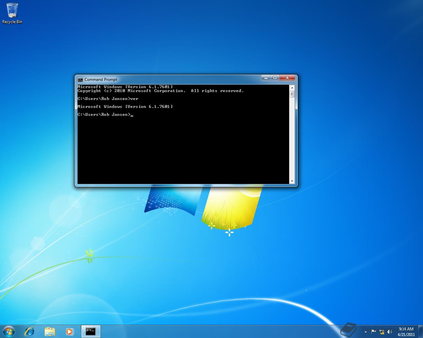423x338 pixels.
Task: Click the Command Prompt title bar icon
Action: [x=80, y=80]
